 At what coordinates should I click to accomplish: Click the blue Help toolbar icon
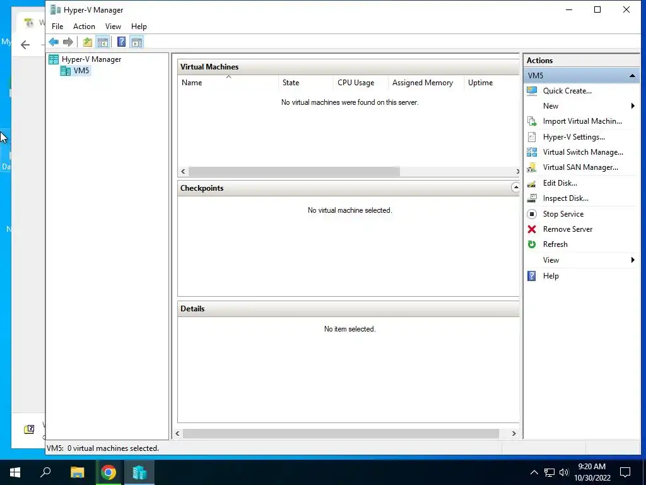(121, 42)
